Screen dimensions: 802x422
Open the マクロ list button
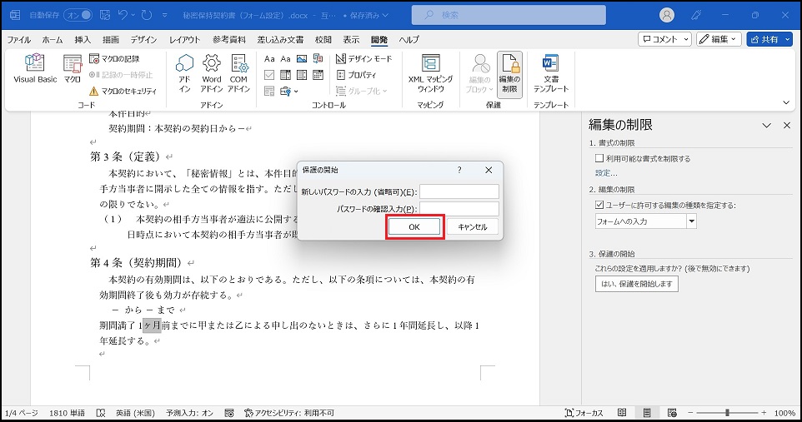[x=73, y=69]
